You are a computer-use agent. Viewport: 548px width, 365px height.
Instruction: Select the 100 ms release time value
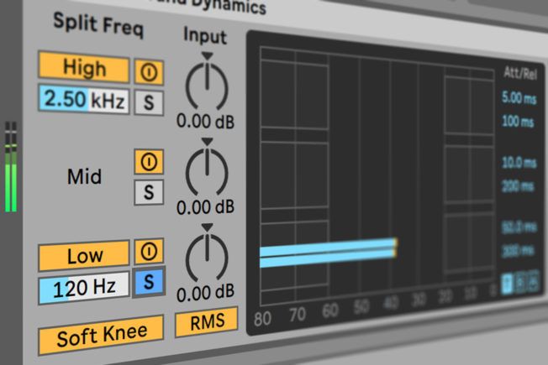click(x=519, y=123)
